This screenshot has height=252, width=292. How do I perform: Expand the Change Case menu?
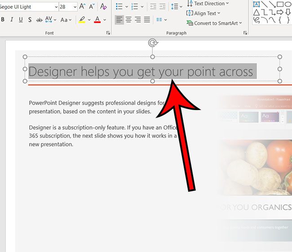pyautogui.click(x=66, y=20)
